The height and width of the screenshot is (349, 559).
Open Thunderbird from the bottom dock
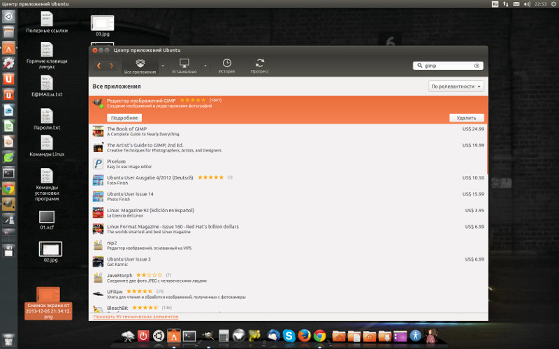[273, 336]
